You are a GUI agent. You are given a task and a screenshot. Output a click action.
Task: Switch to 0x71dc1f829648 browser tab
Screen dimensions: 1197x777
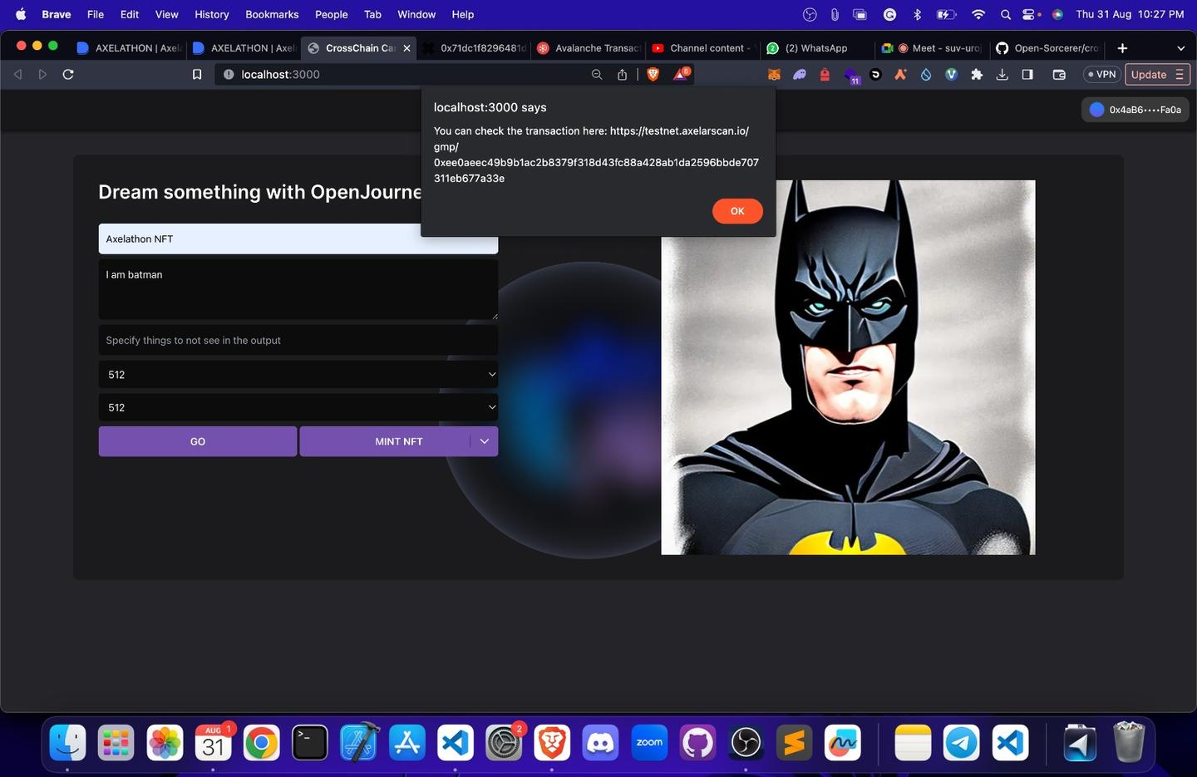click(x=474, y=48)
